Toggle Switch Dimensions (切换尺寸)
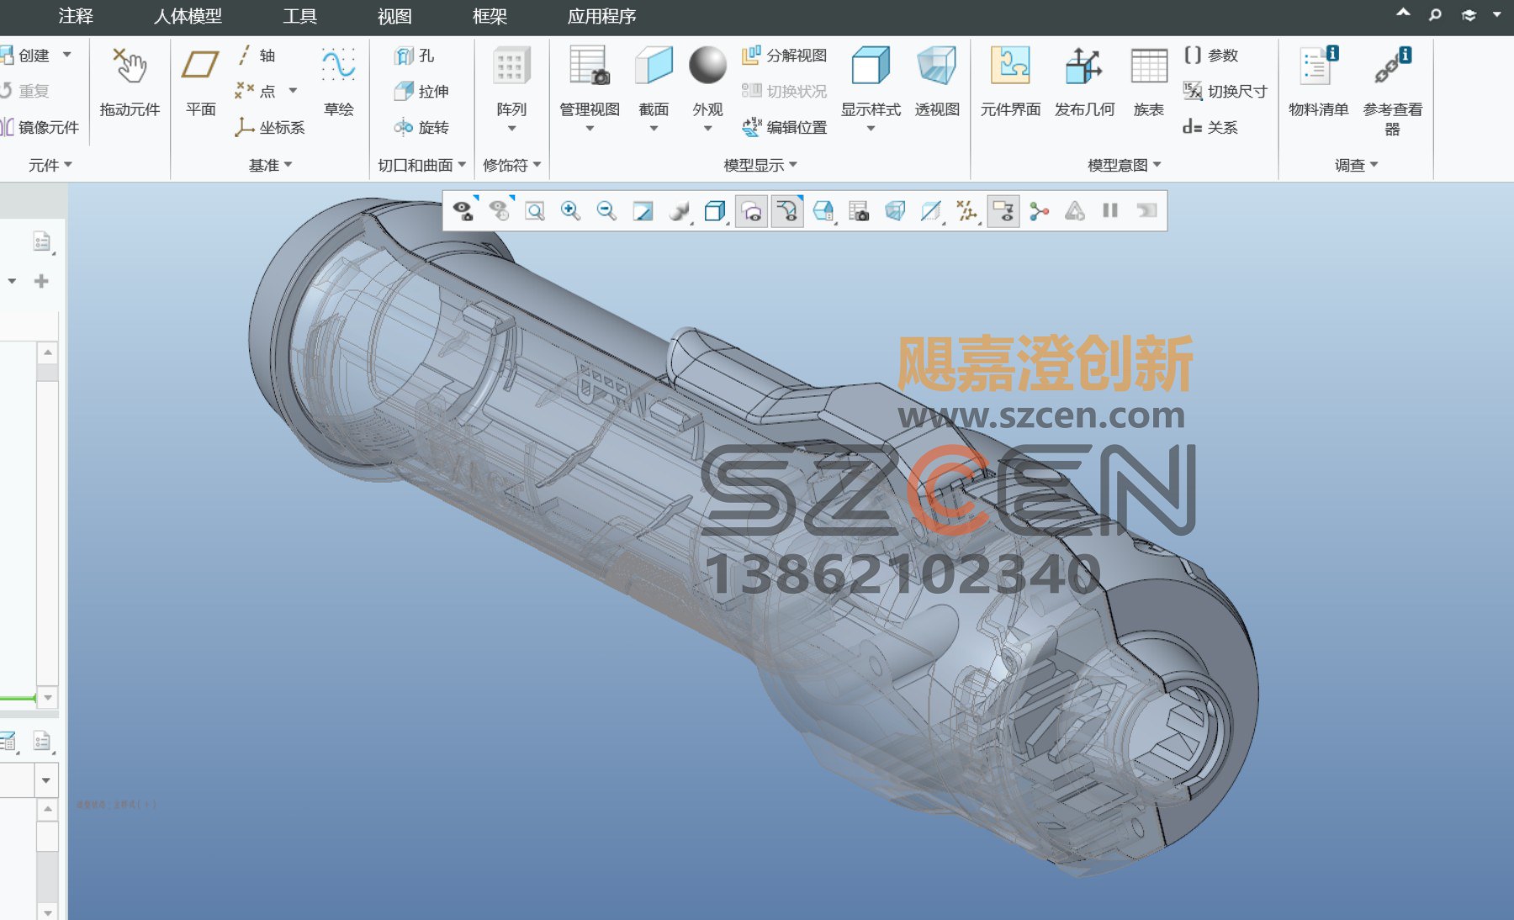The image size is (1514, 920). [x=1225, y=91]
